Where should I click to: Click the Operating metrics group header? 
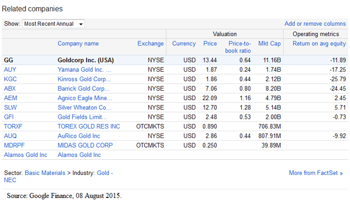click(x=316, y=34)
